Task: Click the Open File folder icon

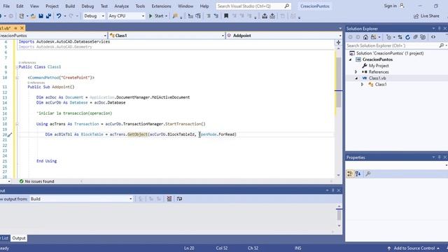Action: pos(33,16)
